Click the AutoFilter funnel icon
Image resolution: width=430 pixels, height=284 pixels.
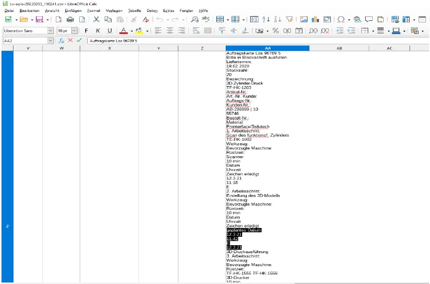click(x=289, y=19)
